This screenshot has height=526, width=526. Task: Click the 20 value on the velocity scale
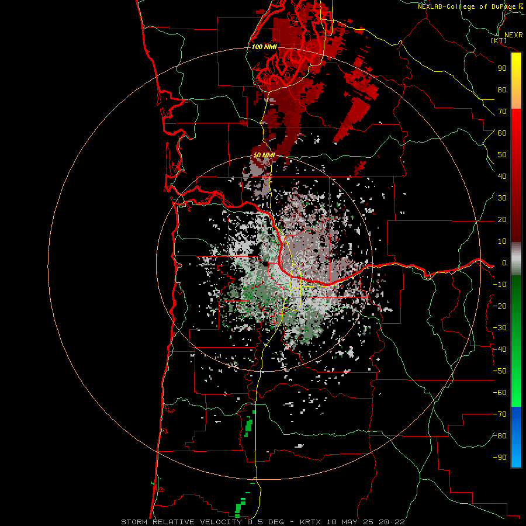pyautogui.click(x=502, y=219)
